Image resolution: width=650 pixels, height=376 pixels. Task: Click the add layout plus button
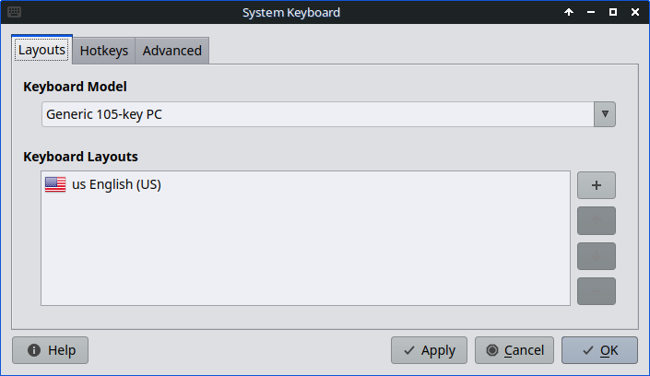(x=596, y=185)
